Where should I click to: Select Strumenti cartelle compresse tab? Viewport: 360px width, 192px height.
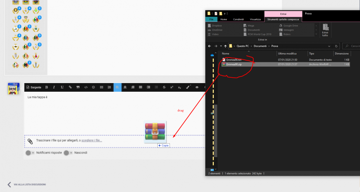(x=283, y=19)
